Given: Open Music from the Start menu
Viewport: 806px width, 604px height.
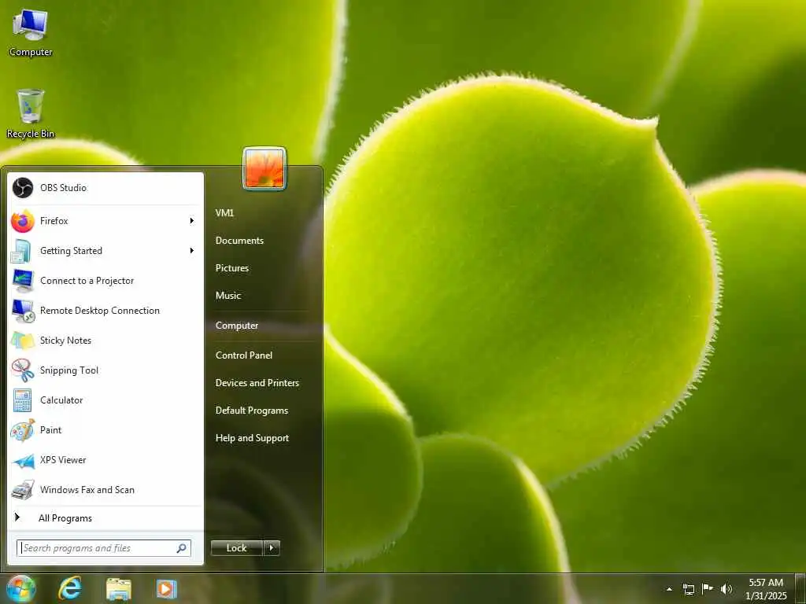Looking at the screenshot, I should coord(228,296).
